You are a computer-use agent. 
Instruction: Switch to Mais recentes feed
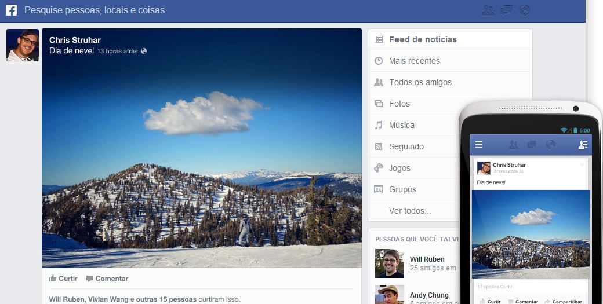tap(414, 61)
